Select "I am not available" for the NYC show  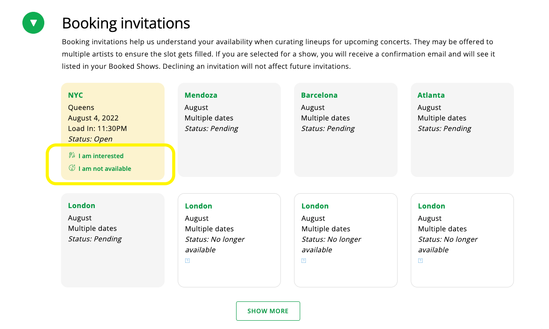pyautogui.click(x=104, y=168)
